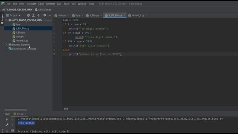Open the Edit menu
This screenshot has height=134, width=238.
click(15, 4)
